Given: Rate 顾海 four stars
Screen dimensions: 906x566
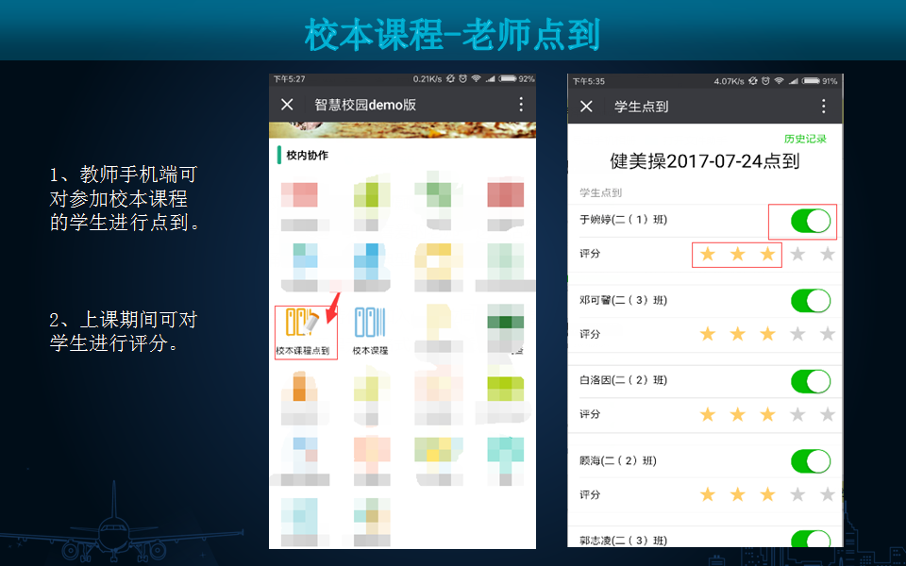Looking at the screenshot, I should click(798, 494).
